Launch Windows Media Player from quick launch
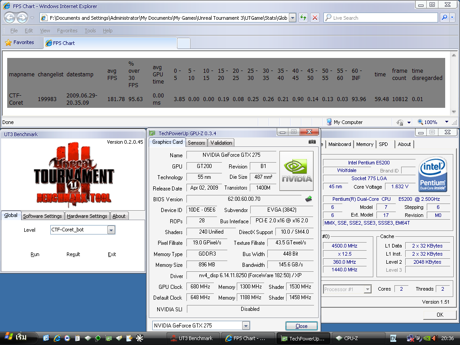This screenshot has width=460, height=345. click(x=67, y=338)
